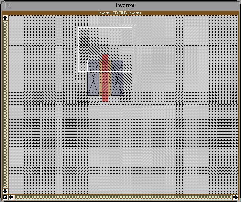This screenshot has height=202, width=241.
Task: Click the scroll right arrow
Action: (x=235, y=197)
